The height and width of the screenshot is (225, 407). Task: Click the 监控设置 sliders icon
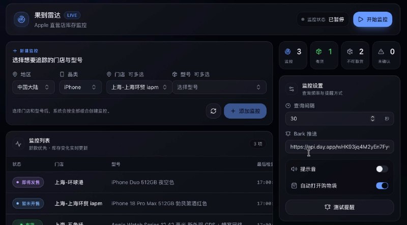pos(292,89)
